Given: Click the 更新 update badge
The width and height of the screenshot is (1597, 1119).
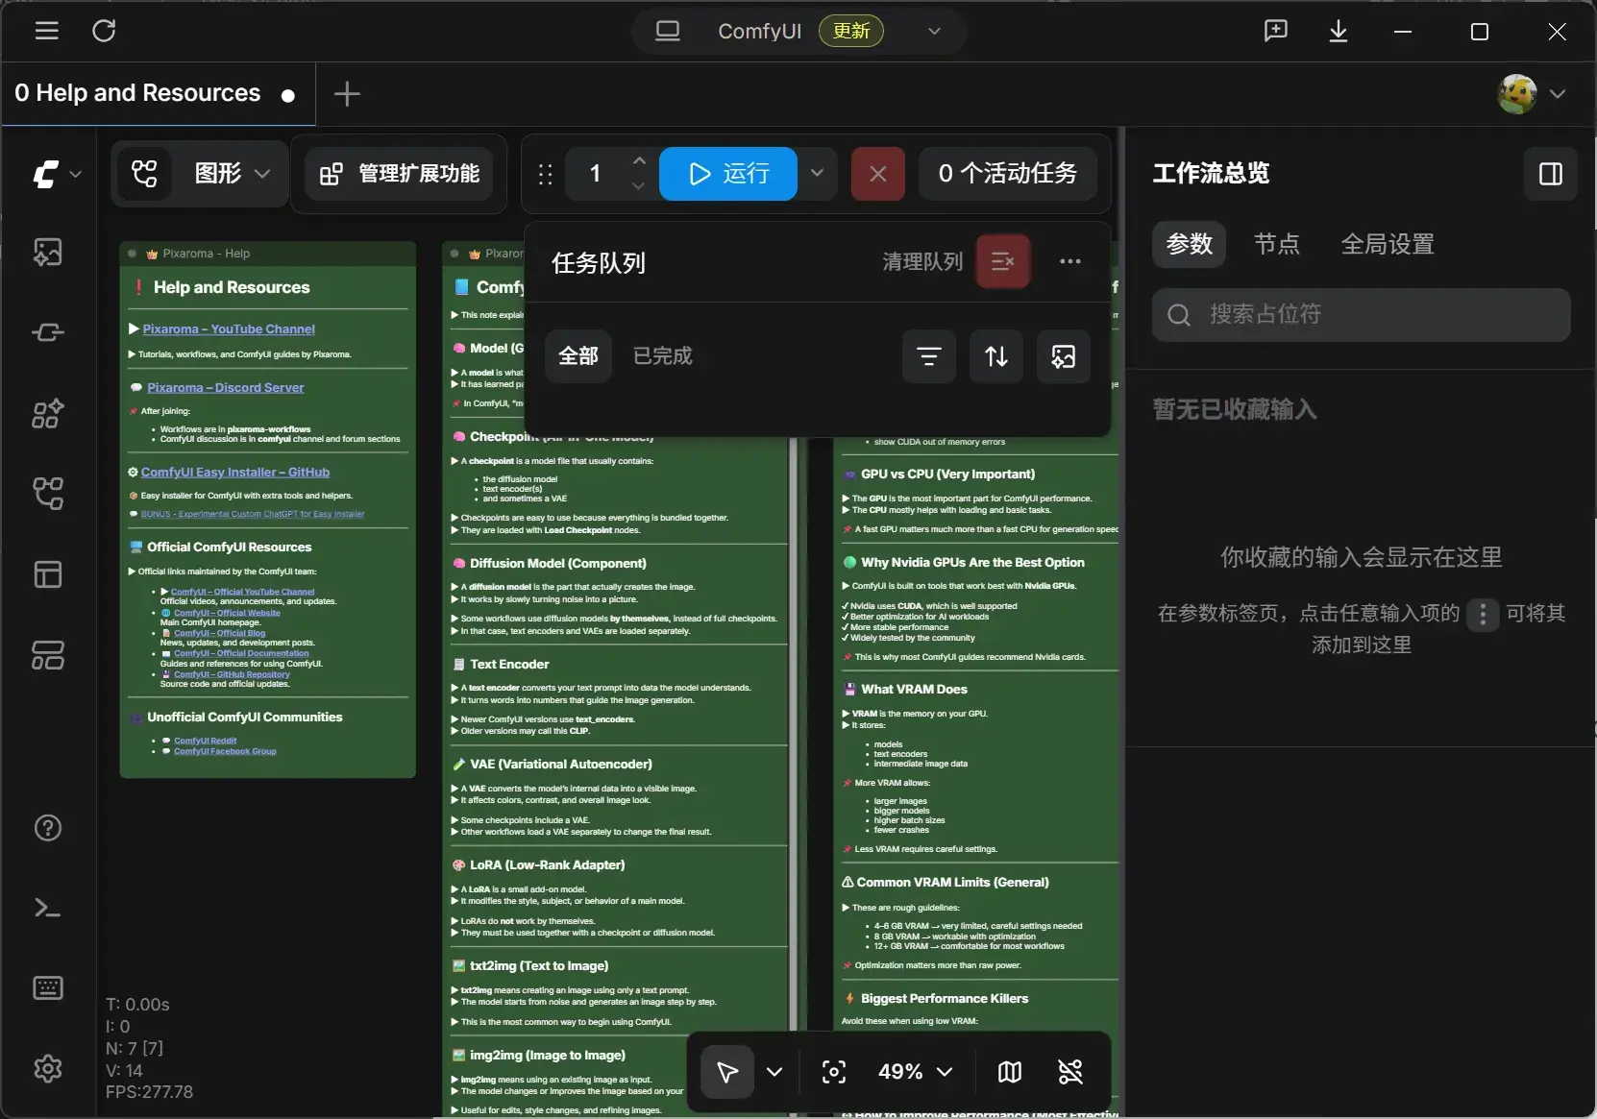Looking at the screenshot, I should [x=851, y=31].
